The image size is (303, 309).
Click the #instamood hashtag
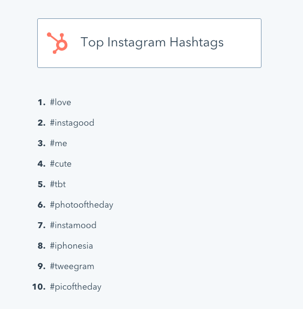click(73, 225)
